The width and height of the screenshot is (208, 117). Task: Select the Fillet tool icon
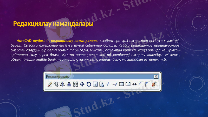tap(147, 84)
